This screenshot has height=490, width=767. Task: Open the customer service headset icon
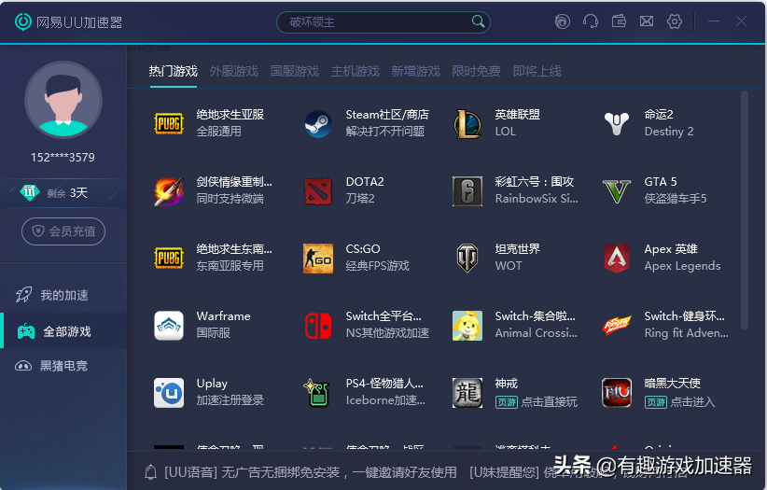pyautogui.click(x=591, y=21)
